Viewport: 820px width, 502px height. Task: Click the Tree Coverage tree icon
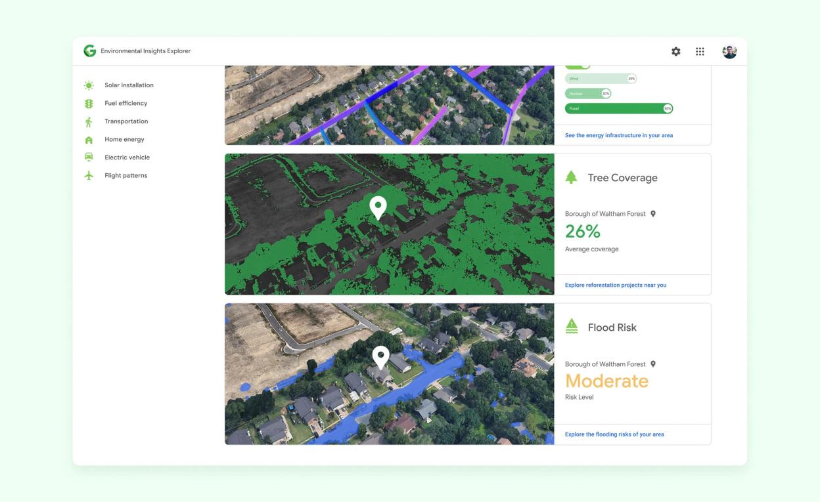pos(572,177)
